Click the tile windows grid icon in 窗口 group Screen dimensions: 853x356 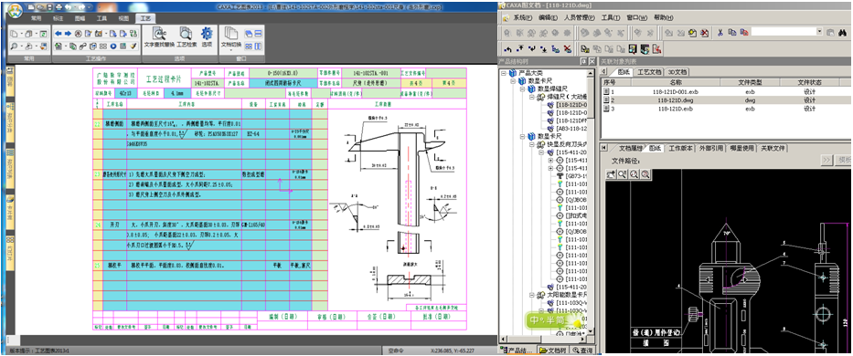[248, 47]
